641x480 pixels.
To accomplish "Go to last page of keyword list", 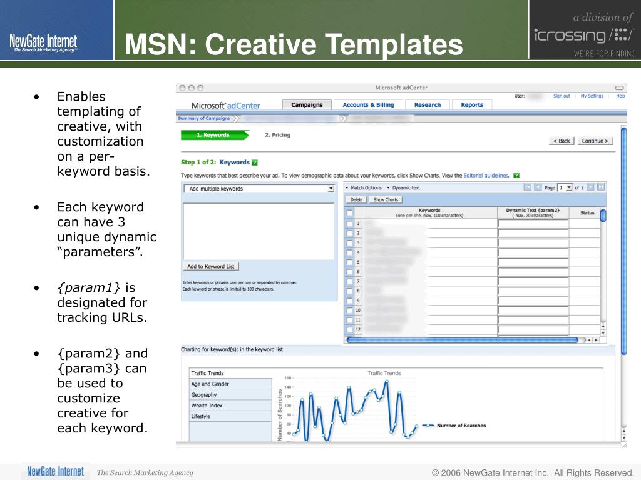I will [601, 187].
